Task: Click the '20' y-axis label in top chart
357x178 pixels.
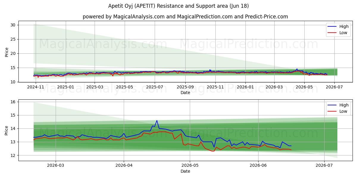Action: [13, 53]
